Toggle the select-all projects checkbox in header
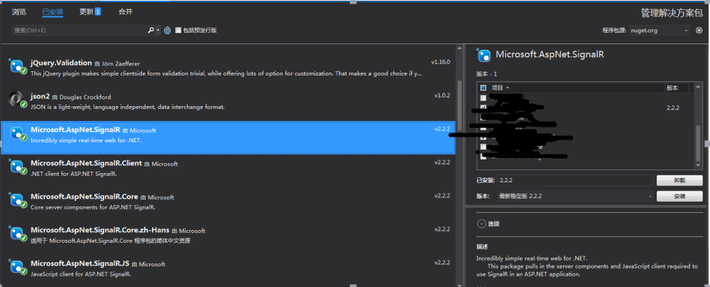This screenshot has height=287, width=710. coord(483,88)
